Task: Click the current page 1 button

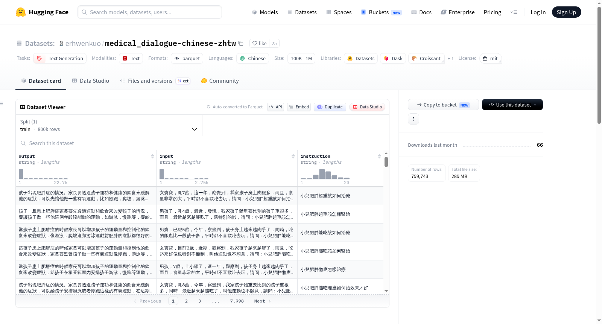Action: (173, 301)
